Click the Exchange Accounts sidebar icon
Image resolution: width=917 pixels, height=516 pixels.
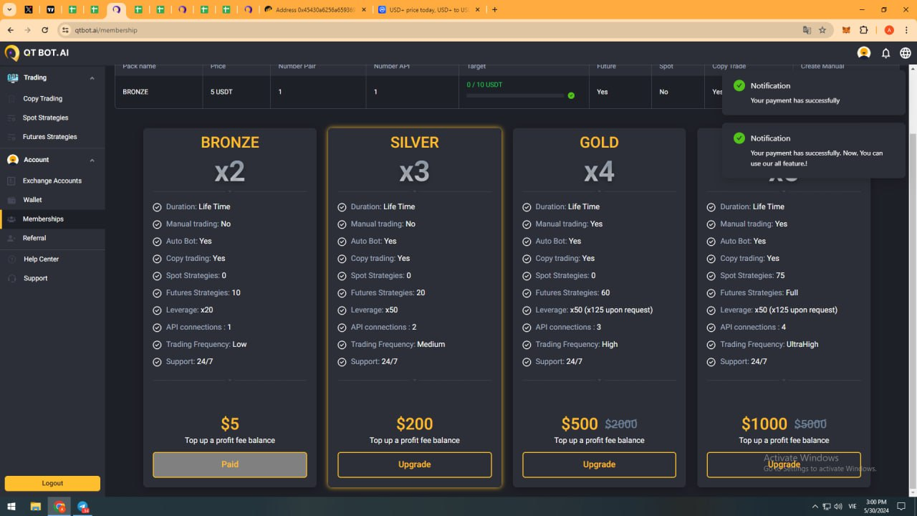point(11,181)
